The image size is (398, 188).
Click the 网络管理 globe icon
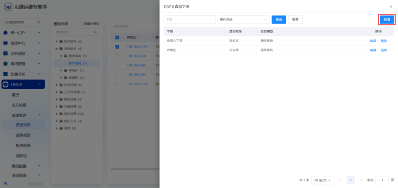[6, 64]
